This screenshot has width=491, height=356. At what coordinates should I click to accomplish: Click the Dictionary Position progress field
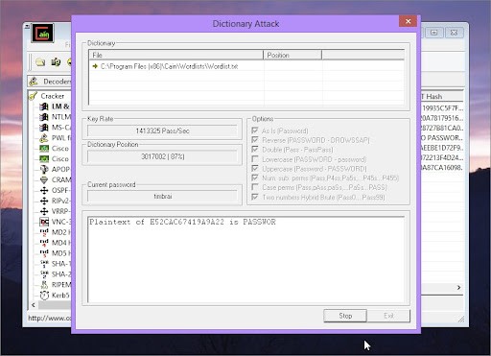point(162,156)
